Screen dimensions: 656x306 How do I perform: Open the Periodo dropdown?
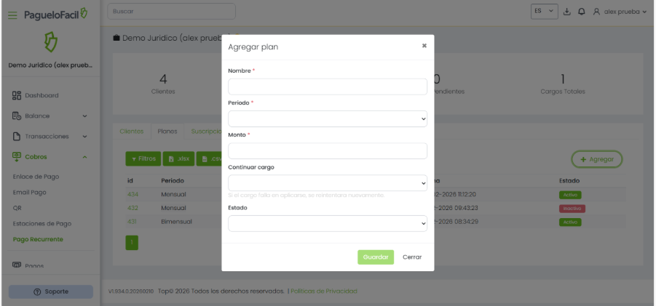pos(327,118)
